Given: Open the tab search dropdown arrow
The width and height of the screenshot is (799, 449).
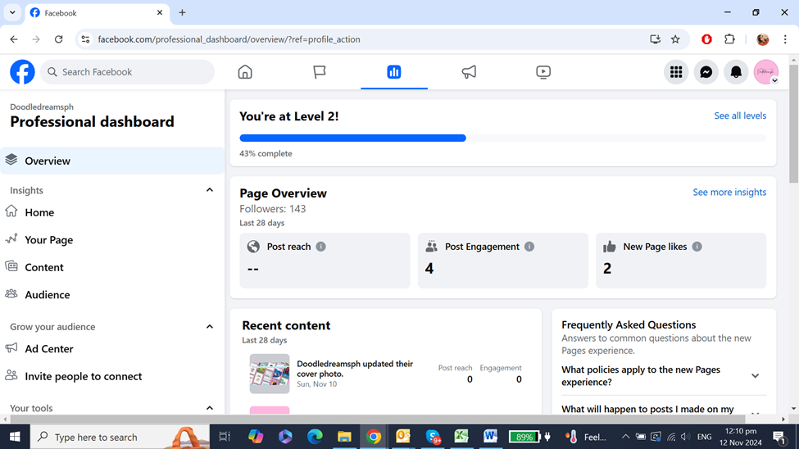Looking at the screenshot, I should pyautogui.click(x=12, y=13).
